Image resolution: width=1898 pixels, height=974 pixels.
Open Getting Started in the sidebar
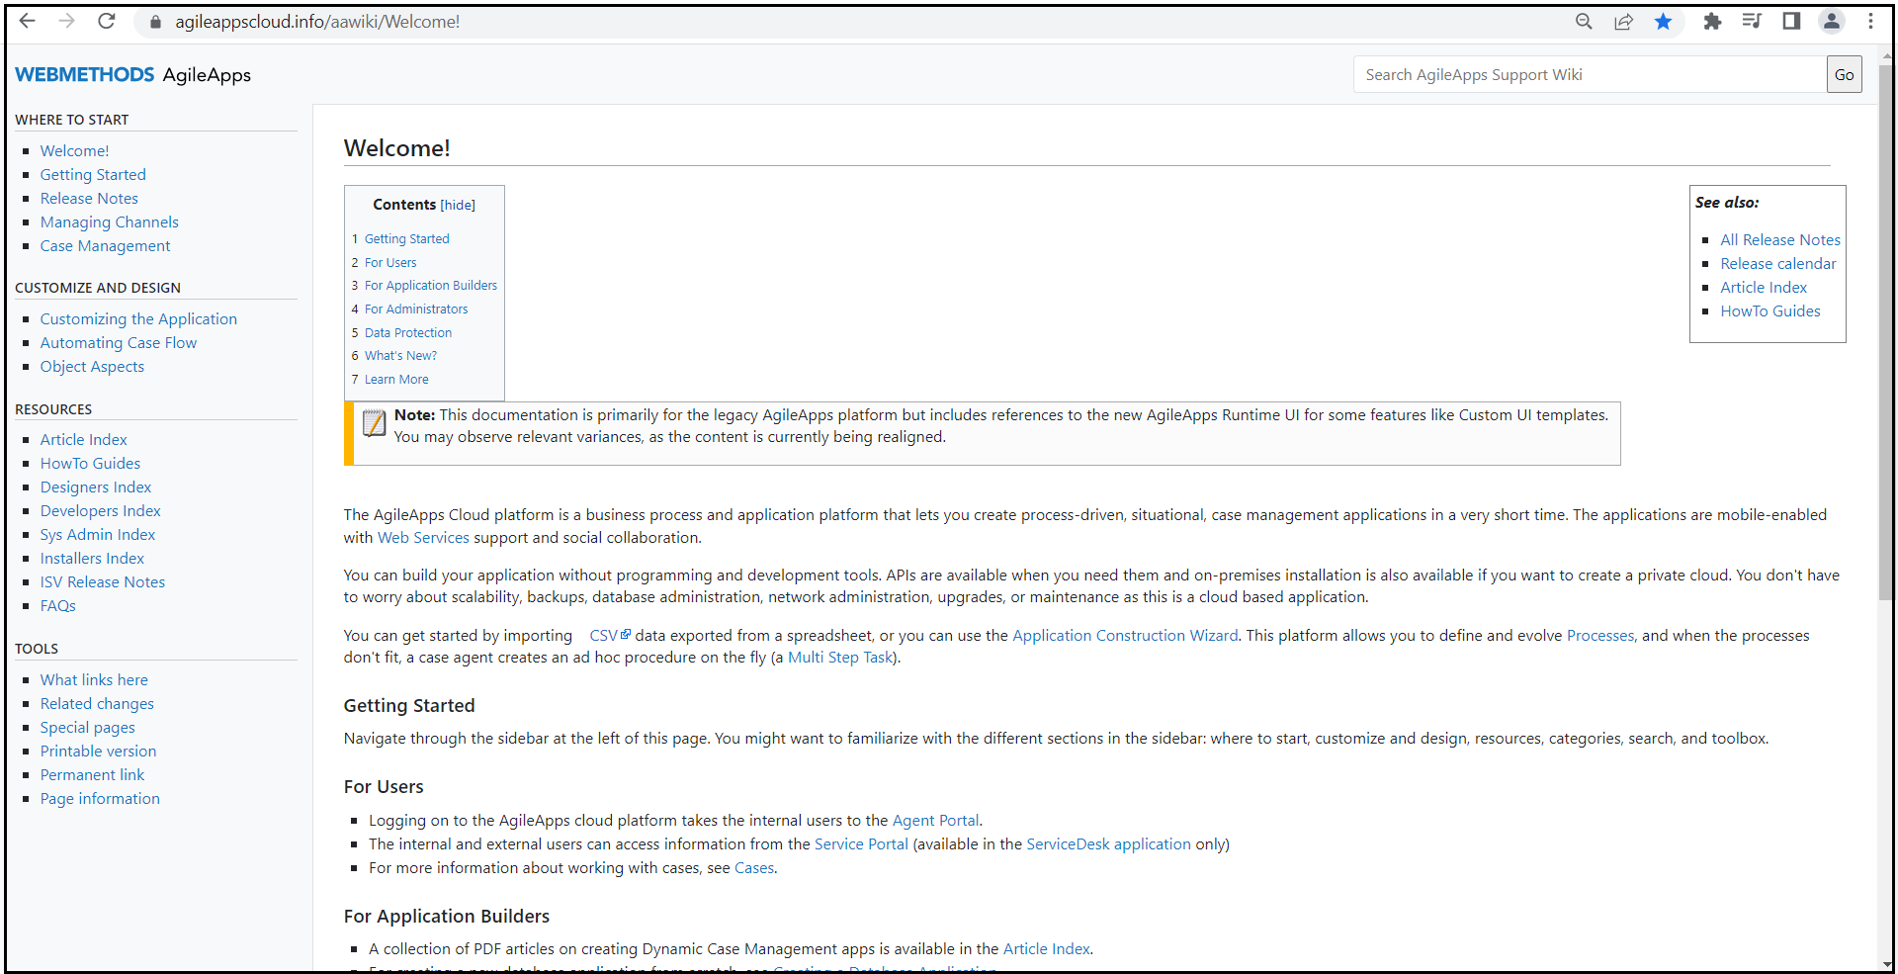click(93, 175)
